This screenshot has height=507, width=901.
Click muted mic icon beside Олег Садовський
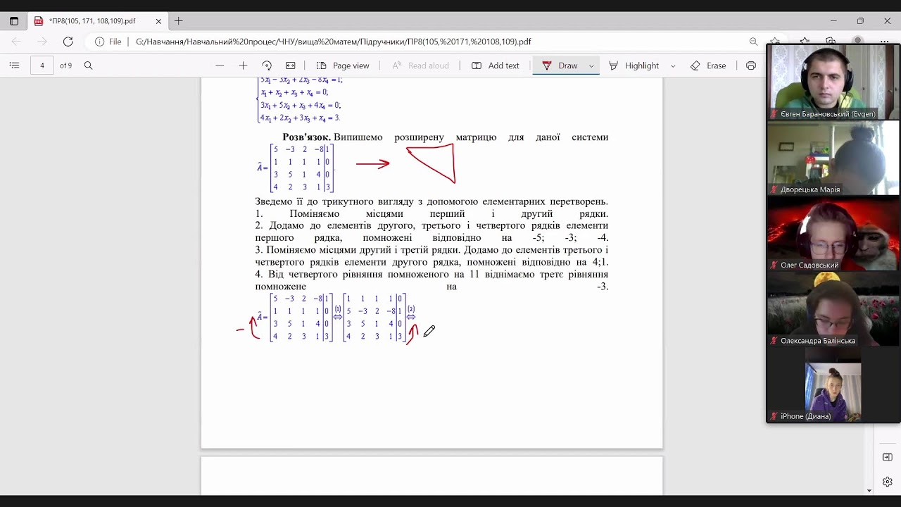(774, 265)
